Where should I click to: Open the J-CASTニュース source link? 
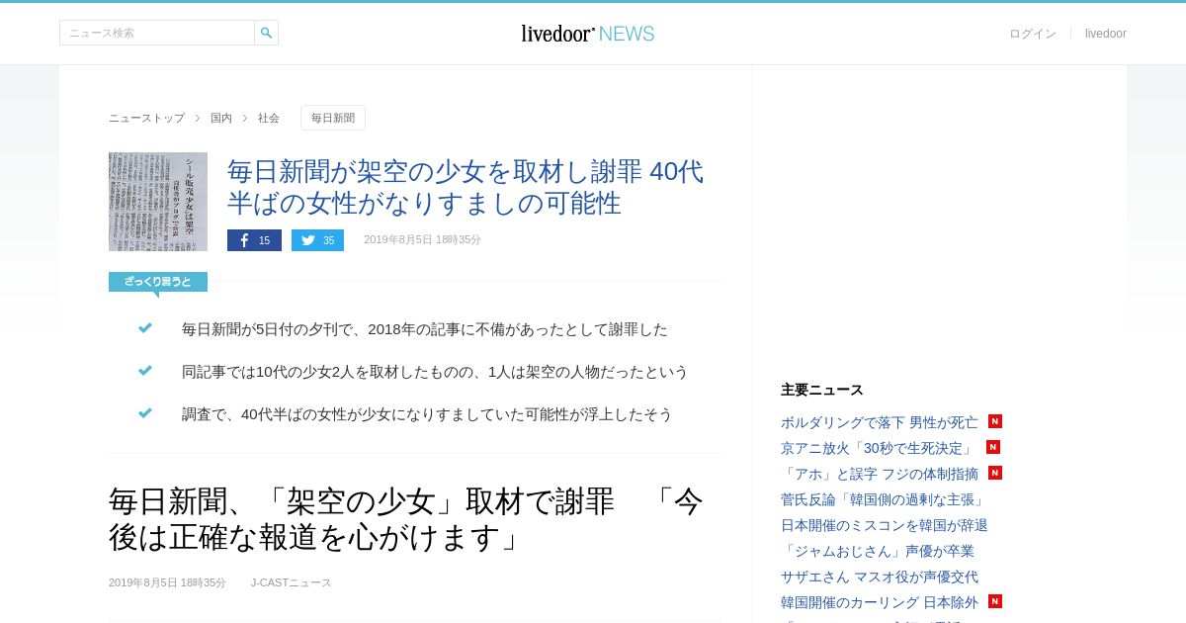[x=292, y=582]
